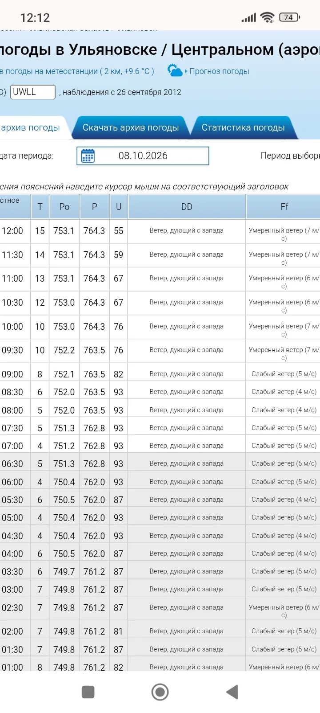Tap the circular home button
The height and width of the screenshot is (713, 320).
(160, 692)
